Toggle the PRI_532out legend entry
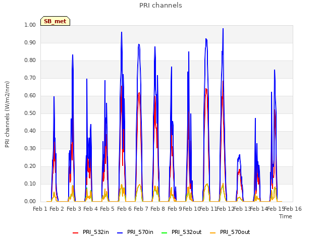The width and height of the screenshot is (323, 242). [182, 232]
